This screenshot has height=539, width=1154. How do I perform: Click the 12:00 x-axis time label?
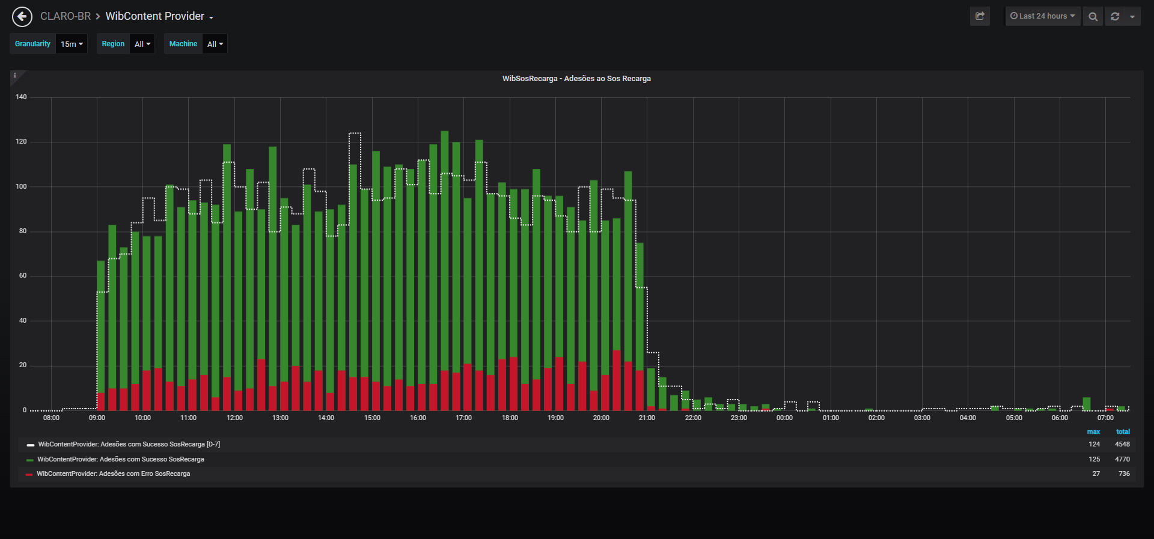tap(234, 418)
